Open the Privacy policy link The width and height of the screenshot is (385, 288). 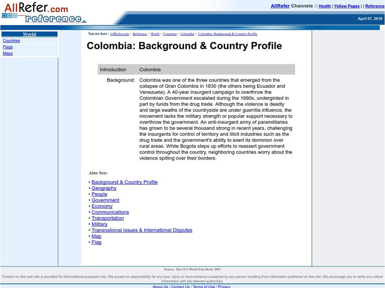(224, 286)
